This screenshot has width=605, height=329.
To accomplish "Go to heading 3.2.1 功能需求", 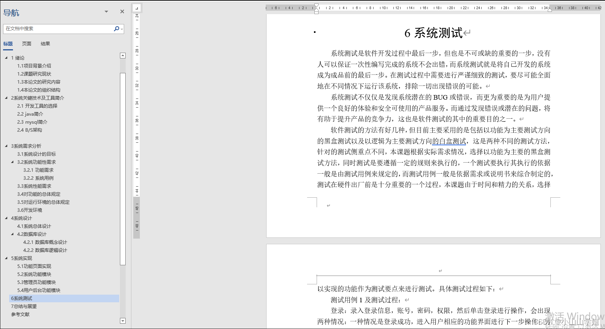I will click(38, 170).
